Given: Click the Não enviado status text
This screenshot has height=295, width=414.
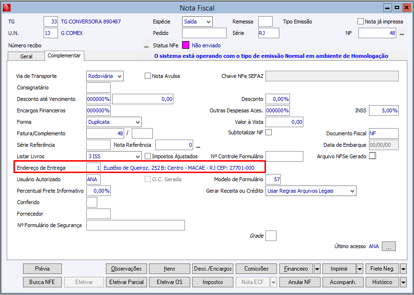Looking at the screenshot, I should click(x=206, y=45).
